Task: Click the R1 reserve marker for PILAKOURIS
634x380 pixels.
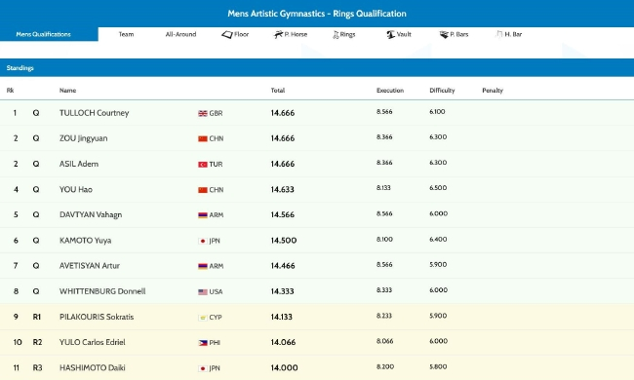Action: pyautogui.click(x=37, y=317)
